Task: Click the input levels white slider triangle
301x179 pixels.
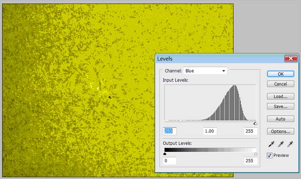Action: [255, 124]
